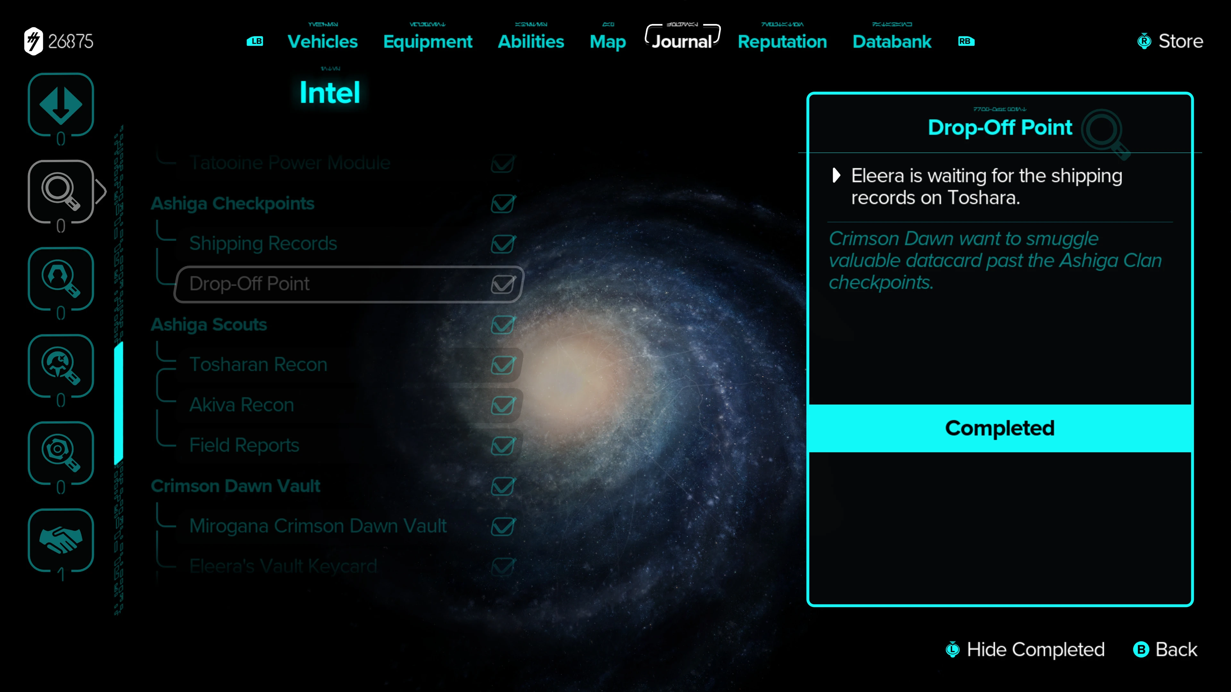This screenshot has width=1231, height=692.
Task: Open the expert search category icon
Action: (x=61, y=279)
